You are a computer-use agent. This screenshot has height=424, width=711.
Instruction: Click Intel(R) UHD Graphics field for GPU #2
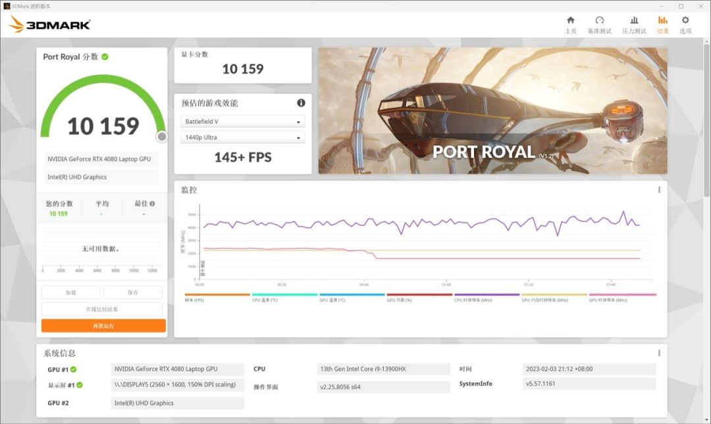click(177, 403)
